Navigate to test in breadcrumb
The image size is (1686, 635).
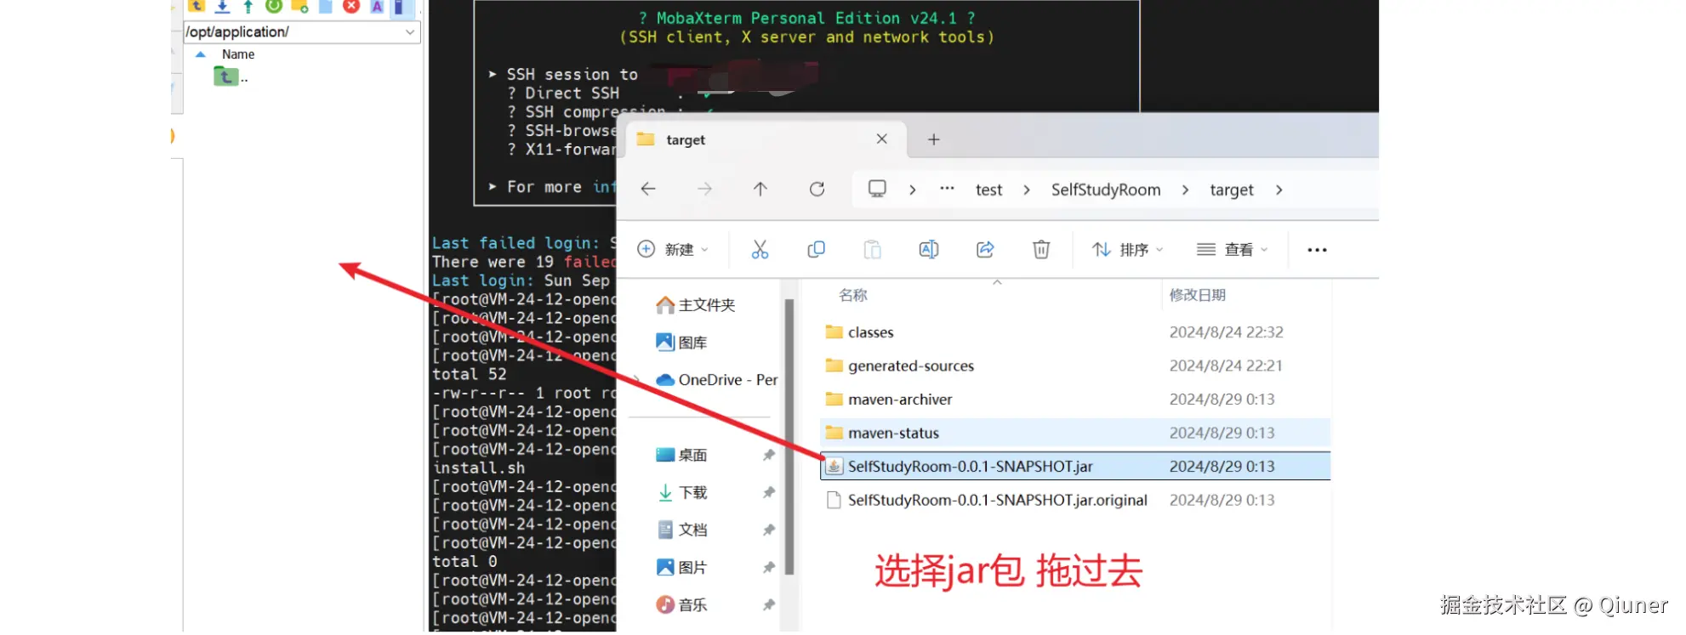988,190
